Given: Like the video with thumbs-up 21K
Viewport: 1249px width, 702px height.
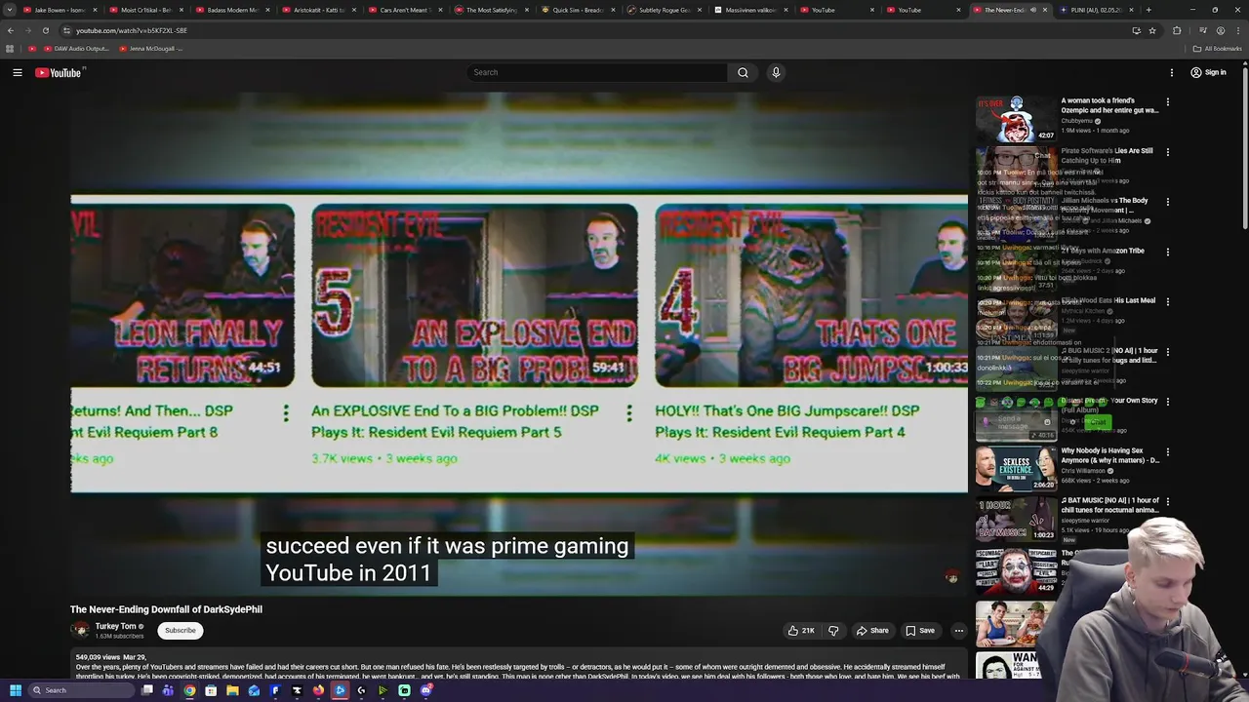Looking at the screenshot, I should pos(801,631).
